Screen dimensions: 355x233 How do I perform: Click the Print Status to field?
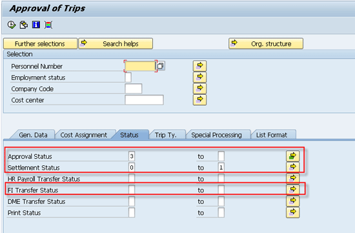[221, 212]
